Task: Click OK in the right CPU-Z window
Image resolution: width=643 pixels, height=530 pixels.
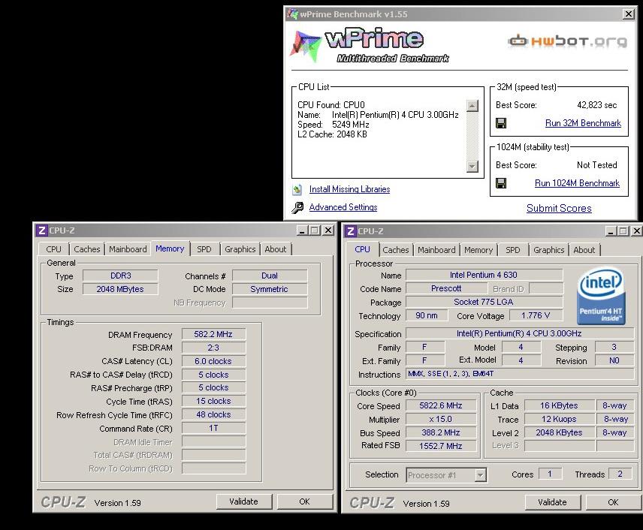Action: pyautogui.click(x=613, y=502)
